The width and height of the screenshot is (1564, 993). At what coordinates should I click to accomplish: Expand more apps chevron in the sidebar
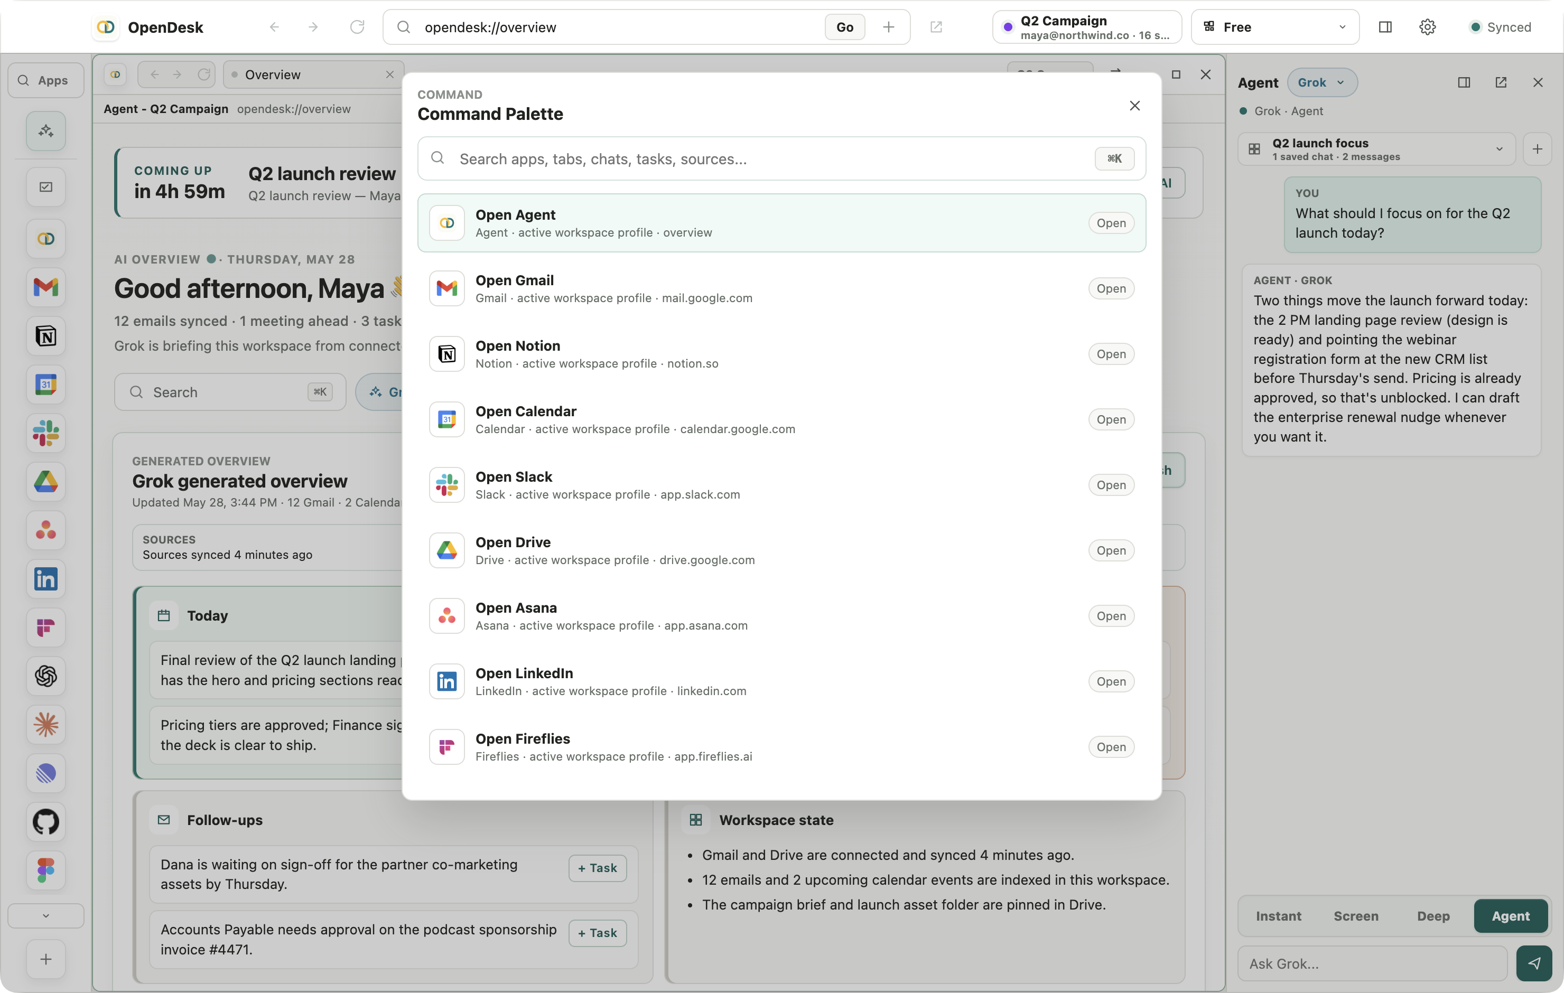[x=45, y=916]
